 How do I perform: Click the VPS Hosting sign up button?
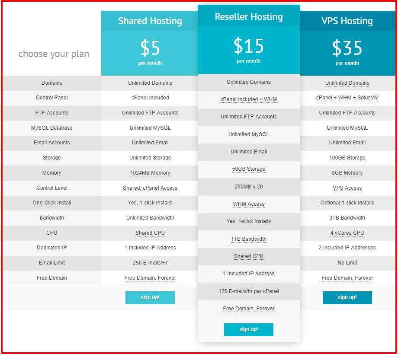347,298
